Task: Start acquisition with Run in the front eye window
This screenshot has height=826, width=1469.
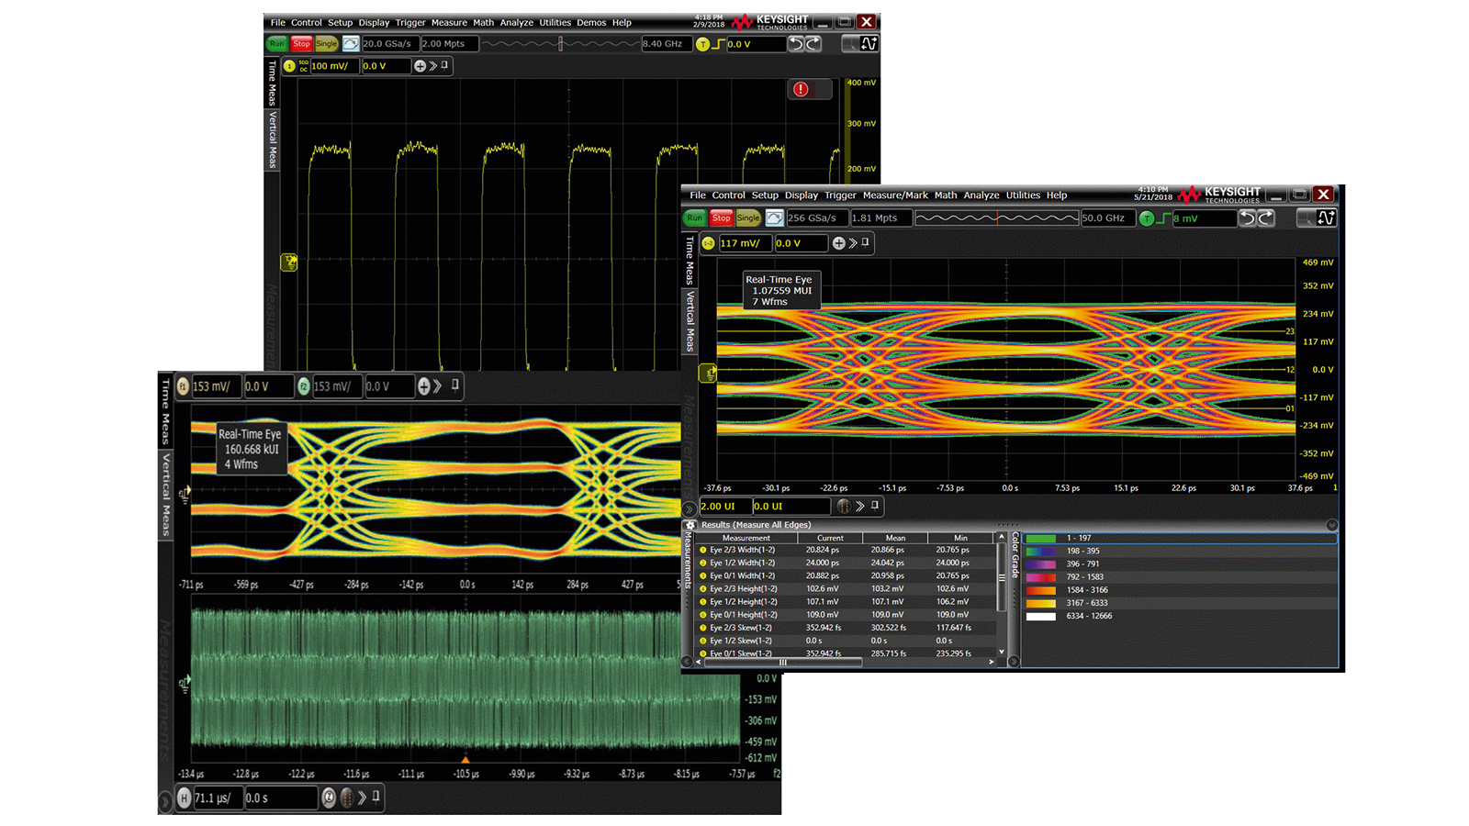Action: [694, 218]
